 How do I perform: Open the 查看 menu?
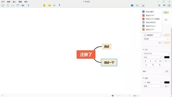[20, 2]
